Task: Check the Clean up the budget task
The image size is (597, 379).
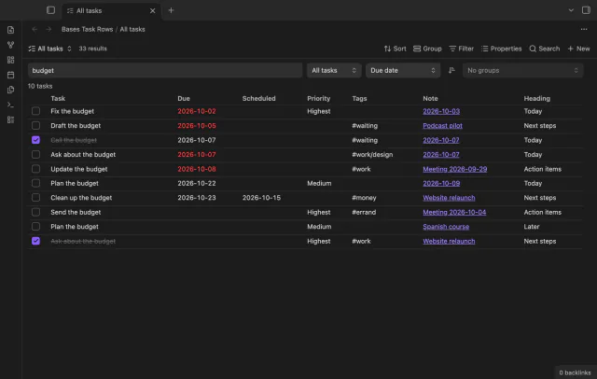Action: tap(35, 198)
